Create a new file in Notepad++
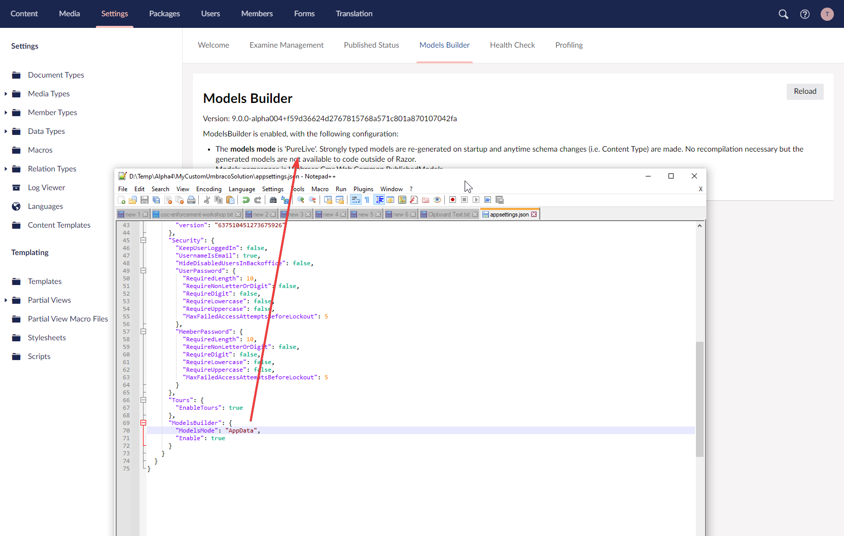This screenshot has width=844, height=536. tap(122, 200)
